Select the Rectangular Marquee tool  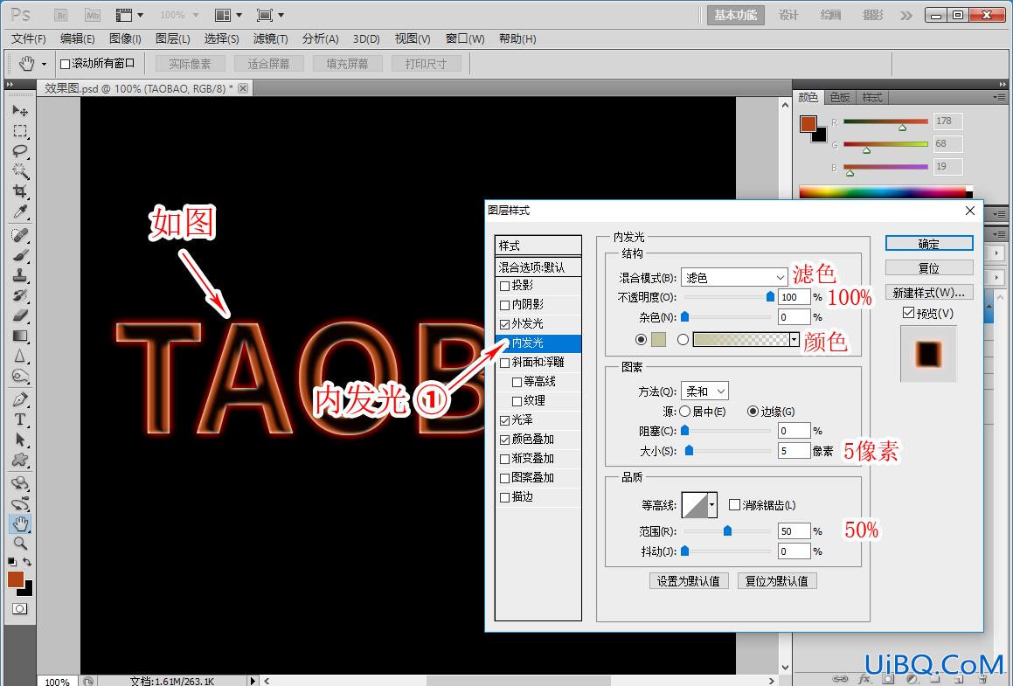20,131
